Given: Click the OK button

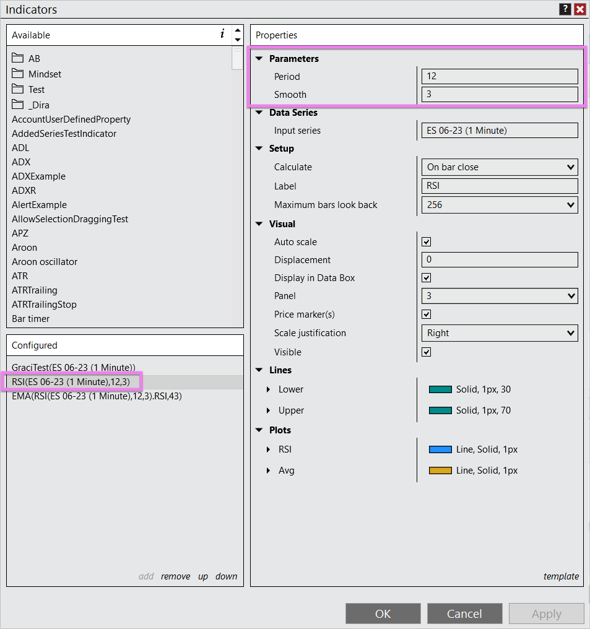Looking at the screenshot, I should click(383, 614).
